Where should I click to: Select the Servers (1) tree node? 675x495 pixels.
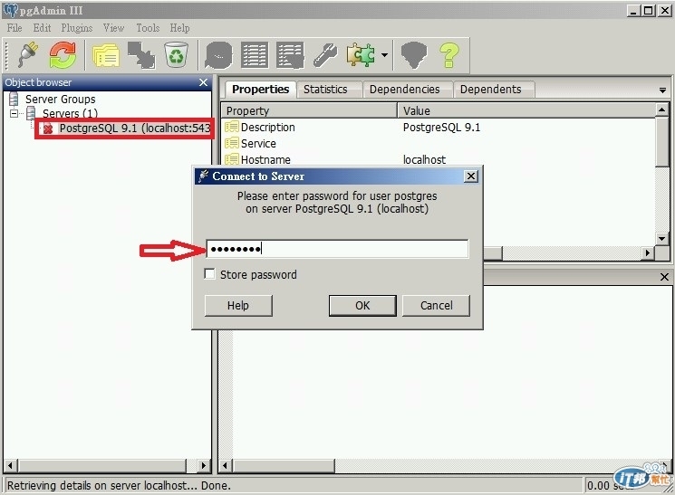70,113
